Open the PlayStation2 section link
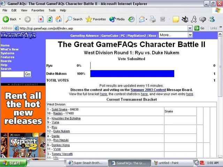This screenshot has width=223, height=167. tap(137, 35)
